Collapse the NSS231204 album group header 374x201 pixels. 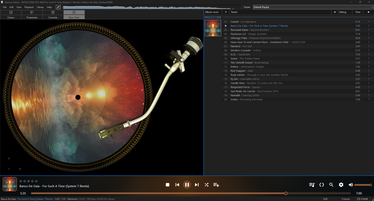pyautogui.click(x=213, y=17)
